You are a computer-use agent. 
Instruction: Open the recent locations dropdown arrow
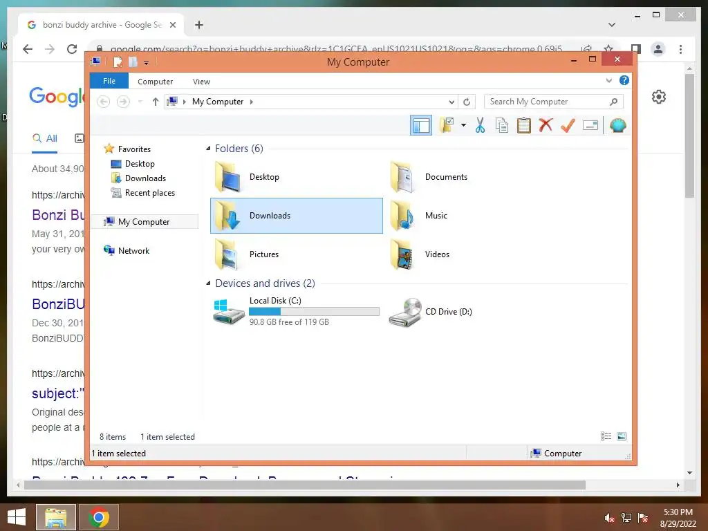coord(140,102)
